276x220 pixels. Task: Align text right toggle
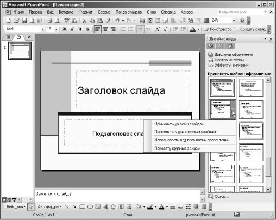tap(113, 29)
